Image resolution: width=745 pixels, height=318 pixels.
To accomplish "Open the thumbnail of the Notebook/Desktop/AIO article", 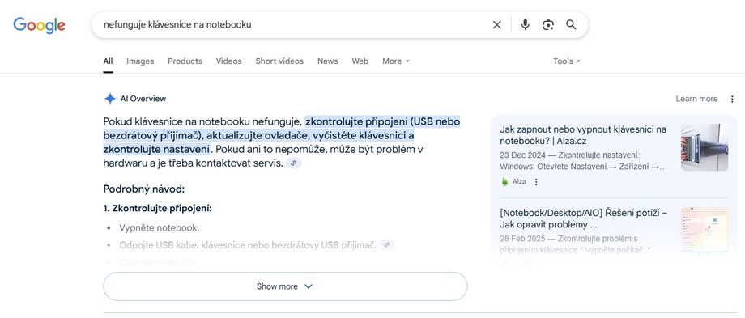I will click(705, 231).
